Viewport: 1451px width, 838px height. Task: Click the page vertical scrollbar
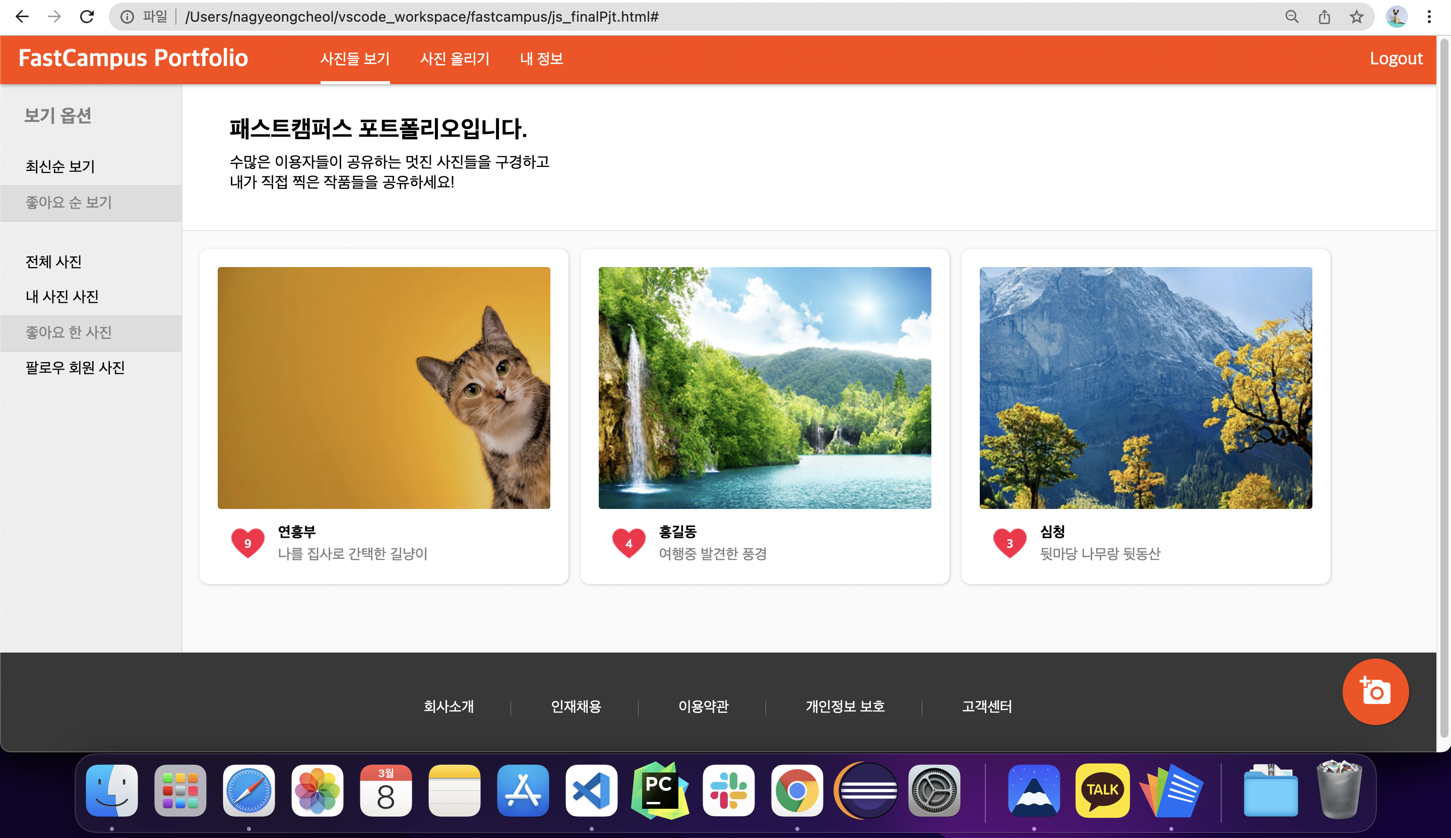1443,388
